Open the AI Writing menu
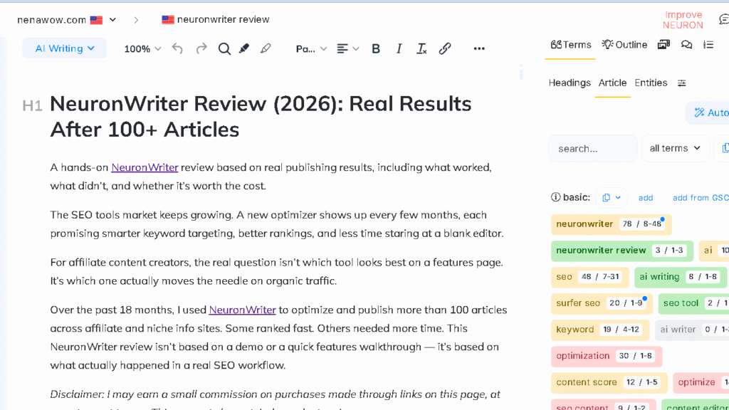729x410 pixels. pos(65,48)
